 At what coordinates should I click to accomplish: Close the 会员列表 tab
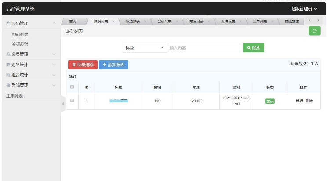click(x=177, y=22)
